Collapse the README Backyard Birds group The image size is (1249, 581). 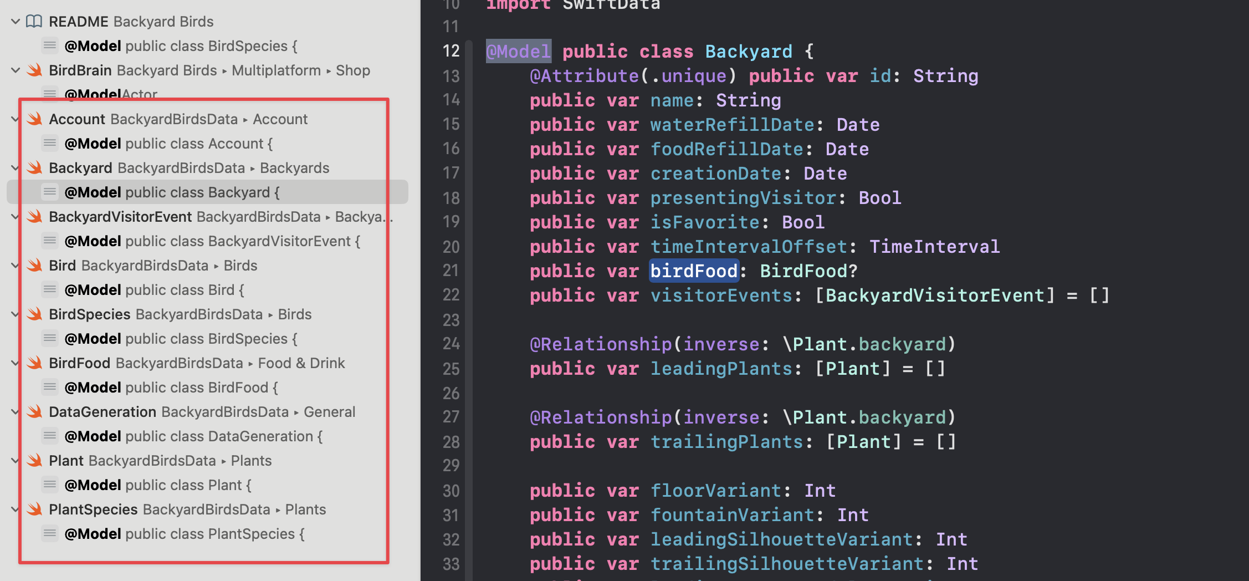click(x=16, y=22)
